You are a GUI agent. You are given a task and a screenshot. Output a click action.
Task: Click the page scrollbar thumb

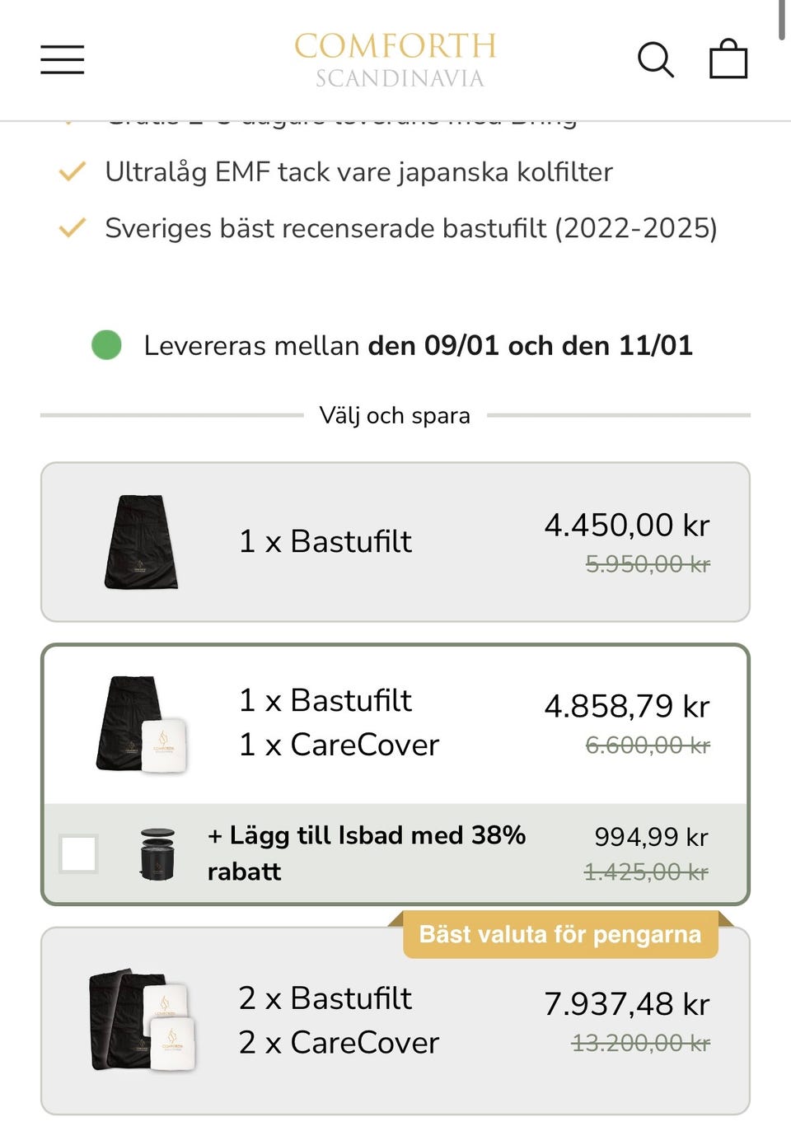pyautogui.click(x=781, y=20)
